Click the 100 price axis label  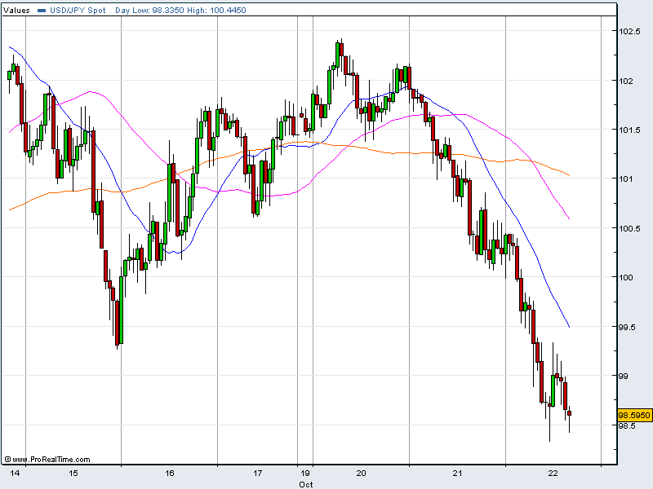pyautogui.click(x=625, y=277)
